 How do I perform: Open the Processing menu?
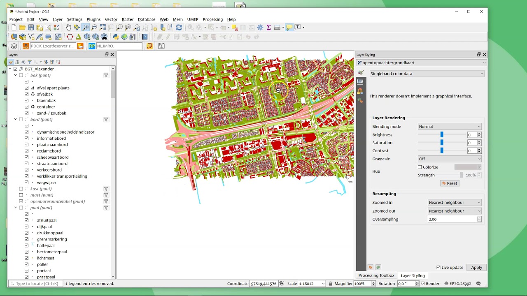pos(212,19)
